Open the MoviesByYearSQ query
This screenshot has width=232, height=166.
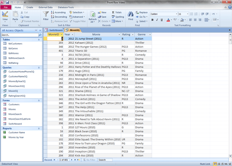(x=17, y=81)
